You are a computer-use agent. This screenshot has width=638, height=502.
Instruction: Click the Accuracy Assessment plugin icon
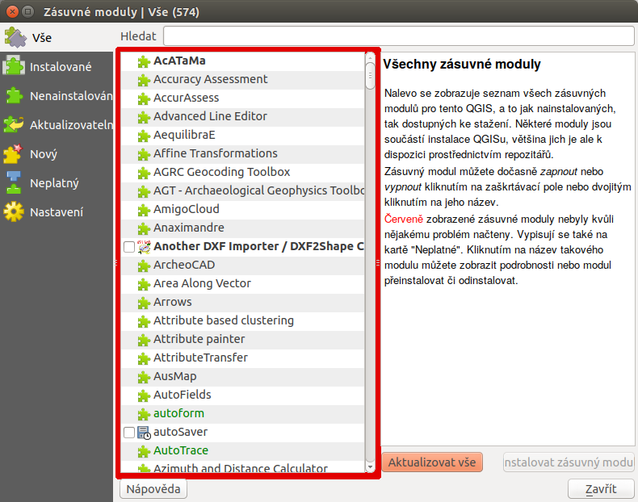144,80
